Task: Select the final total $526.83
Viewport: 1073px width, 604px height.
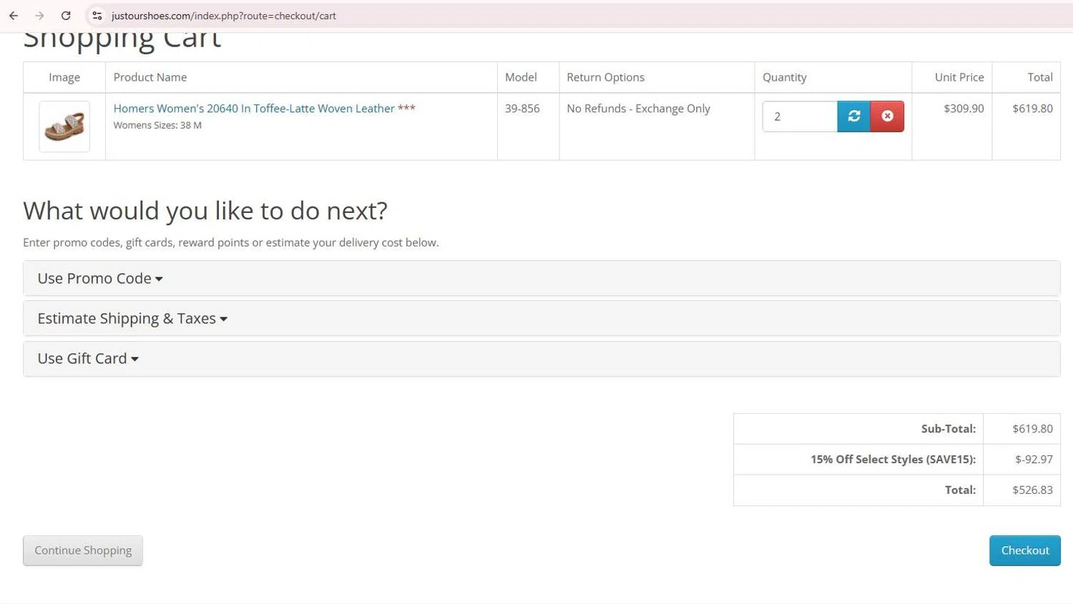Action: click(1032, 490)
